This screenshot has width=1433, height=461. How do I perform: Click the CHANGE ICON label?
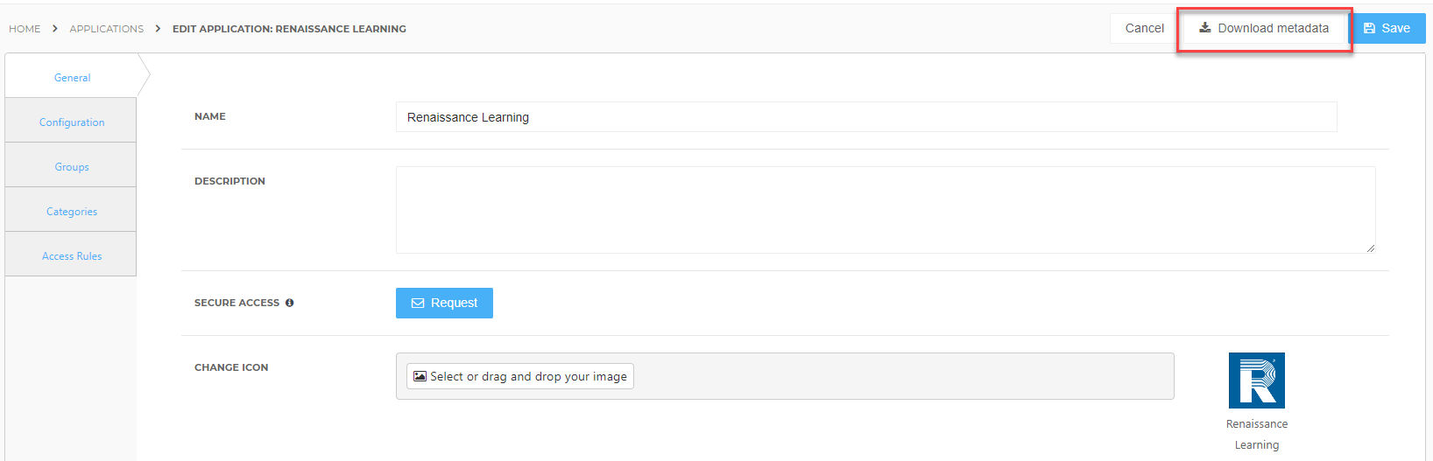tap(231, 367)
